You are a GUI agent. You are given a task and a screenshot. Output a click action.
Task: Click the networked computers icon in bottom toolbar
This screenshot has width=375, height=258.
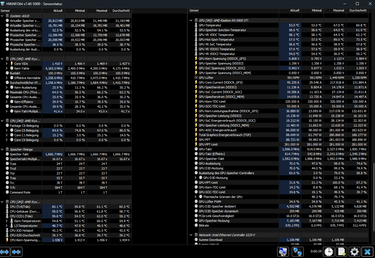point(297,252)
